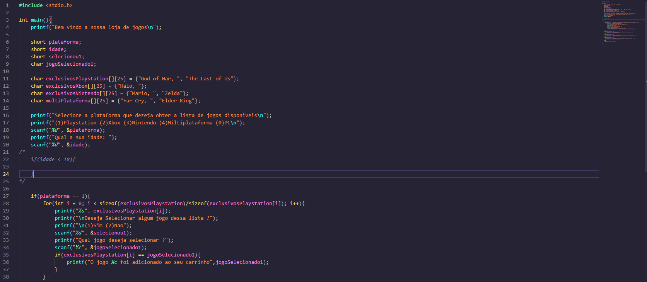Click the #include directive
Screen dimensions: 647x282
(x=31, y=5)
